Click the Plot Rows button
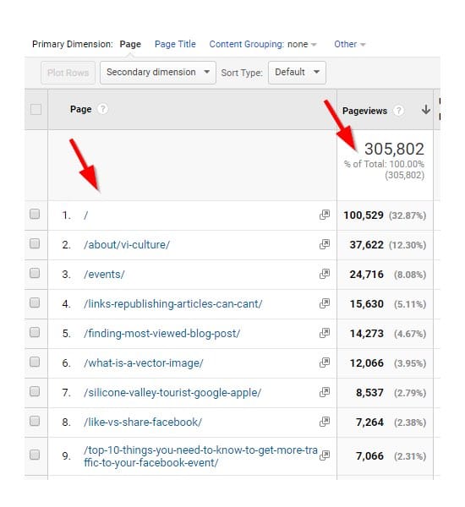 click(68, 73)
